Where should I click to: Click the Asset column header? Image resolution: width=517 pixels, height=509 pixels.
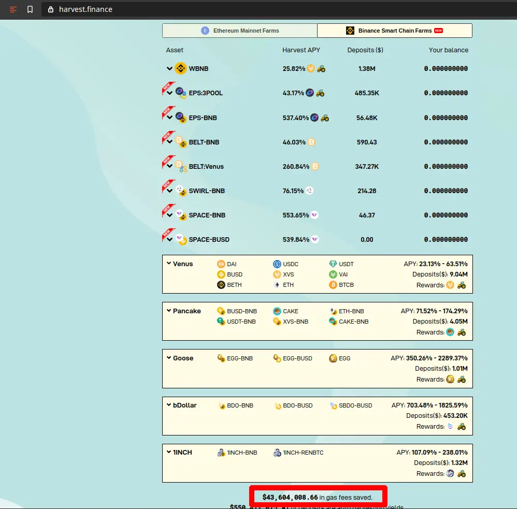pyautogui.click(x=175, y=50)
